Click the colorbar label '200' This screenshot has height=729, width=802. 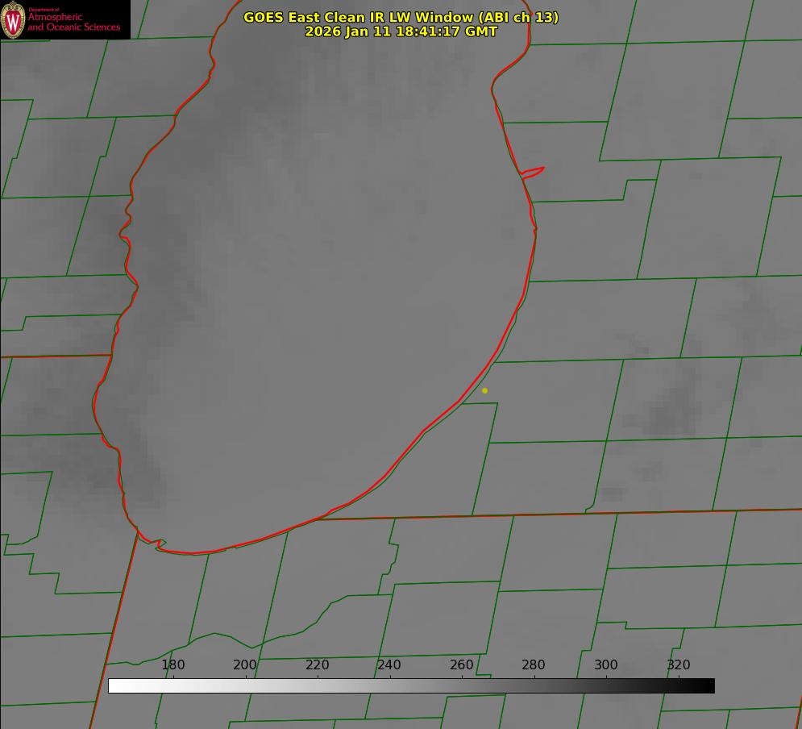point(245,665)
